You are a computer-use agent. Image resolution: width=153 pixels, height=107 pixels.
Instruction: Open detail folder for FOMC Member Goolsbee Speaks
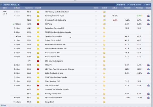coord(104,32)
